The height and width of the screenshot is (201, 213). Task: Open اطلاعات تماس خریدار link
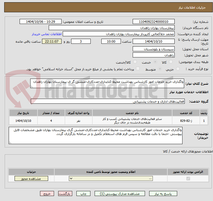pos(46,34)
